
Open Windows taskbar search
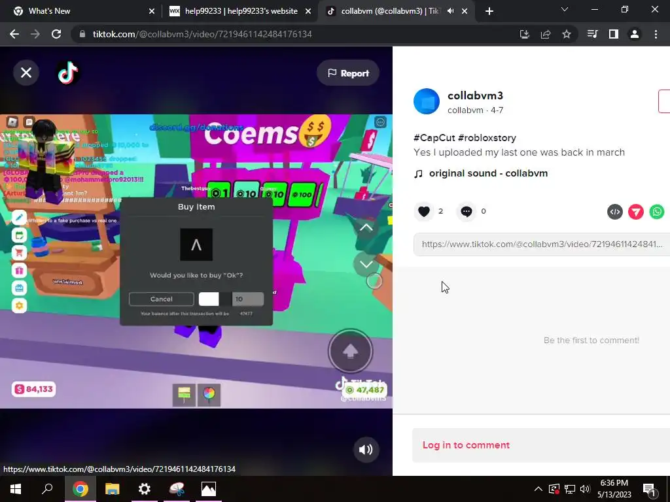tap(47, 489)
